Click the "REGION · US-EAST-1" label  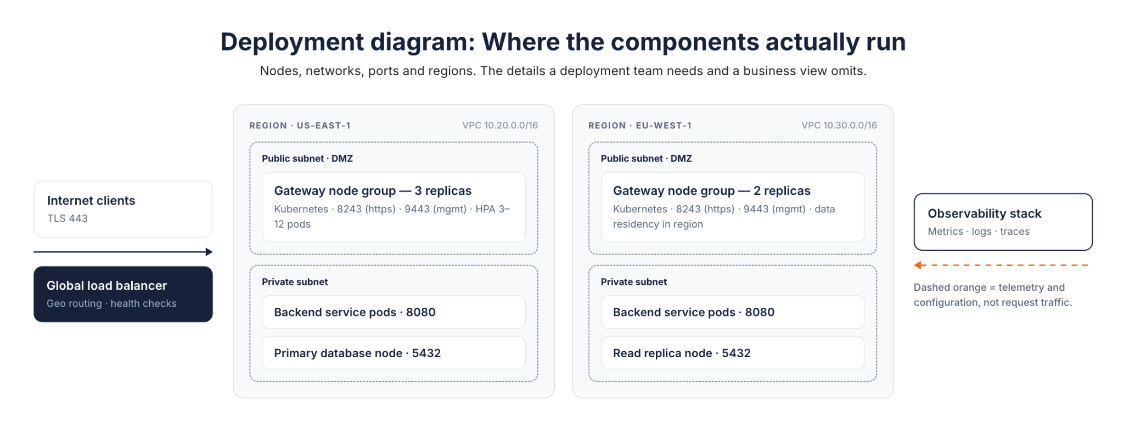pos(300,126)
